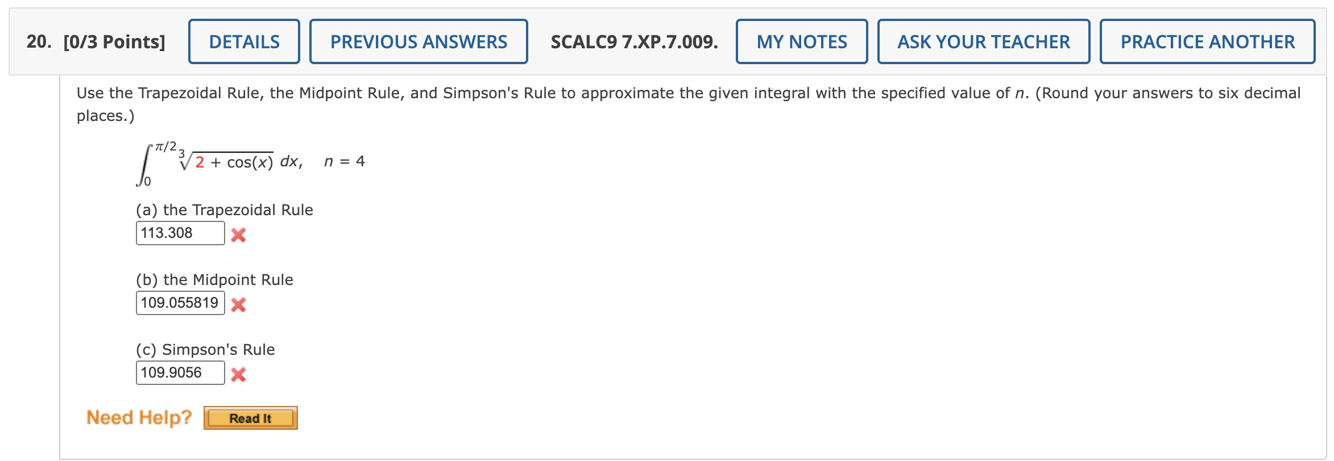
Task: Click the (a) the Trapezoidal Rule heading
Action: [x=224, y=209]
